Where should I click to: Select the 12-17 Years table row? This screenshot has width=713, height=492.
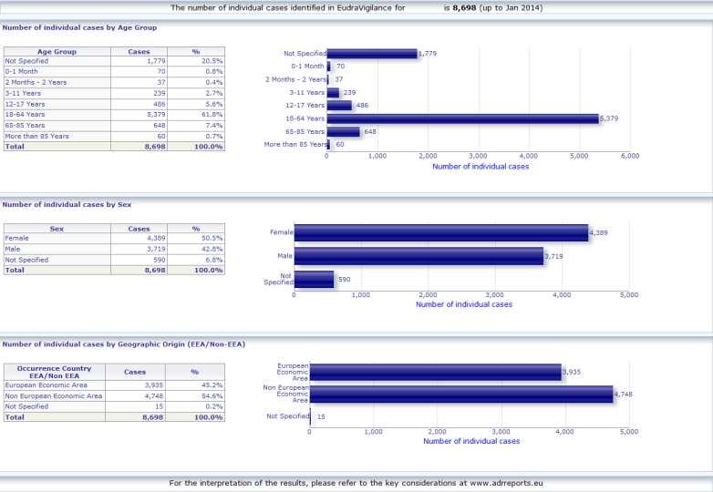(114, 104)
